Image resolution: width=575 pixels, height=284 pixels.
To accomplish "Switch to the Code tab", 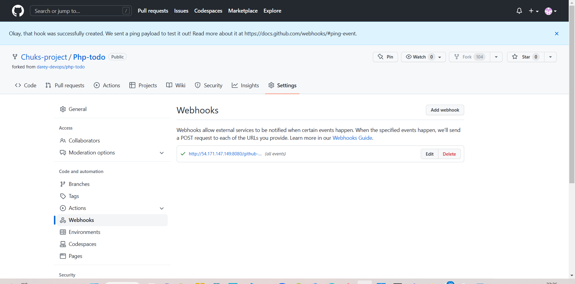I will click(26, 85).
